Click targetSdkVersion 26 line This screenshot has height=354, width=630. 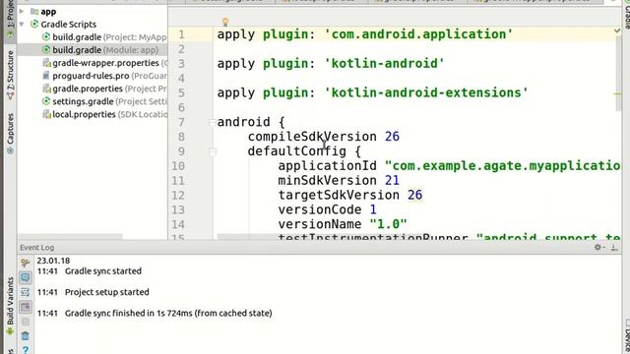point(350,196)
